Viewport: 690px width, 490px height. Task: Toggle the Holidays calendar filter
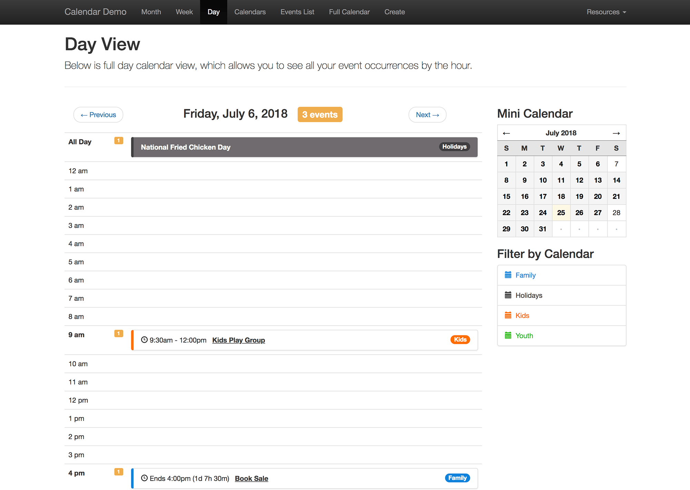[x=529, y=295]
